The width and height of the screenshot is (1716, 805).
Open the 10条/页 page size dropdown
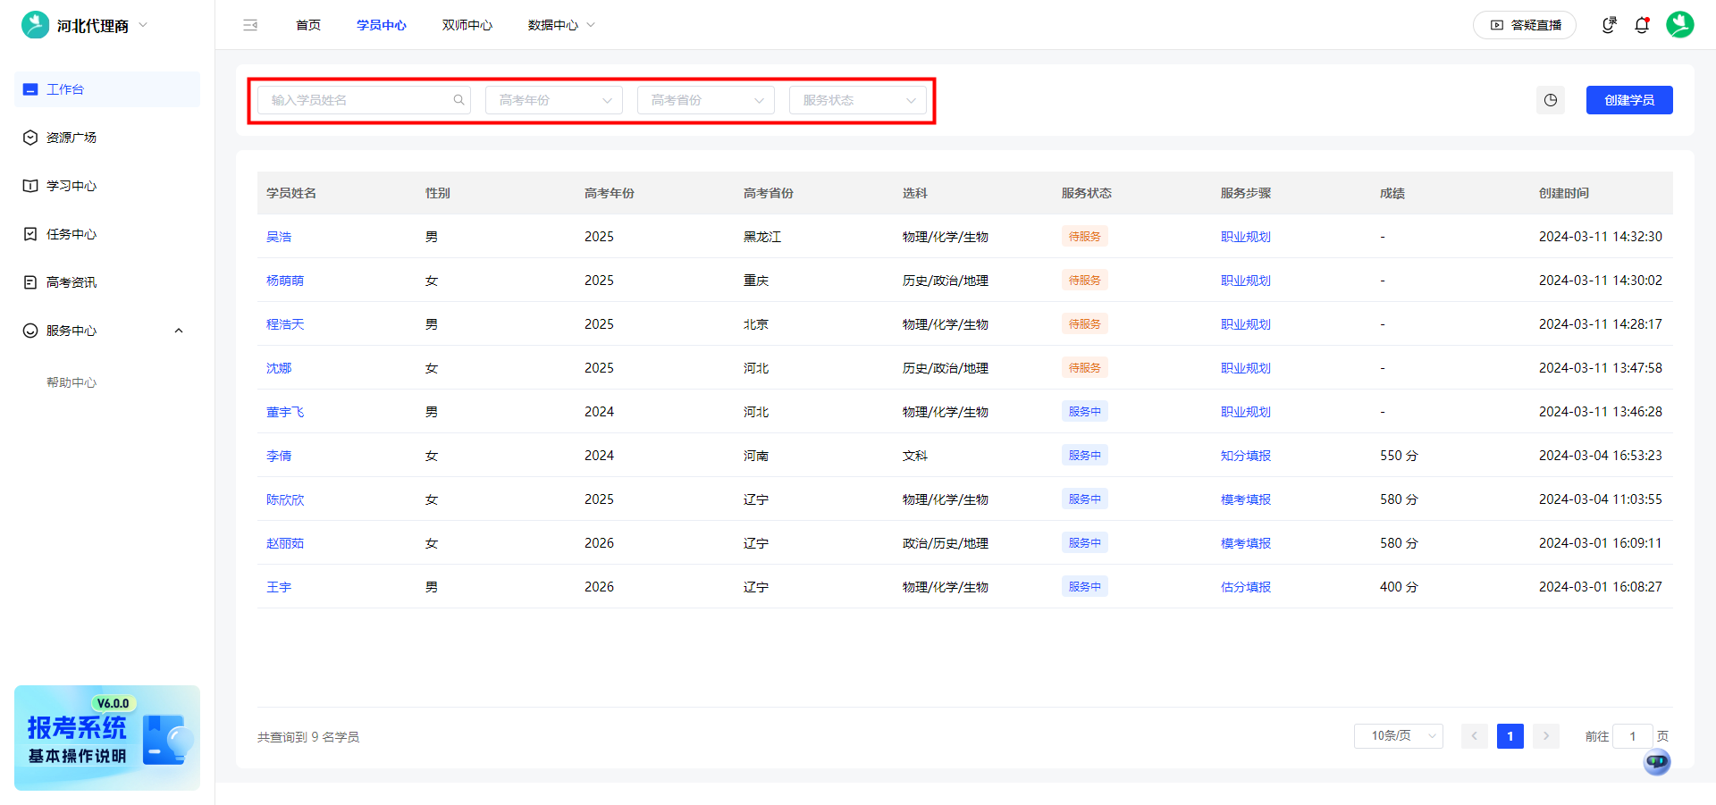point(1398,735)
